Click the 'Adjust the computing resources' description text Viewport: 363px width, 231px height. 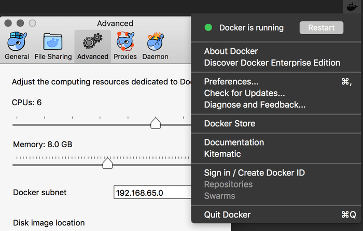point(102,82)
